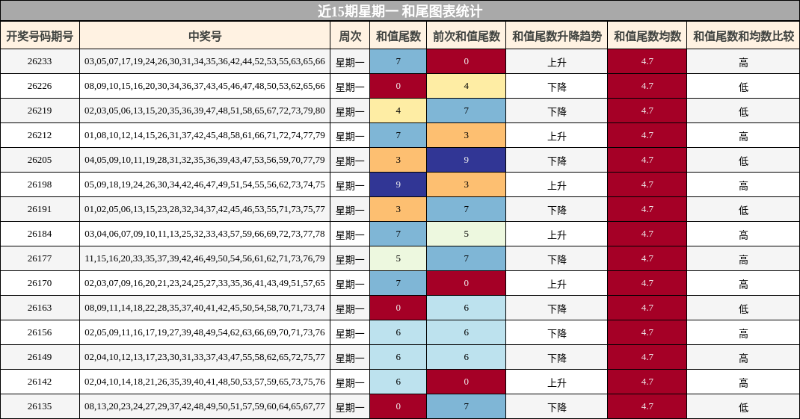Select issue number 26219

pyautogui.click(x=40, y=111)
